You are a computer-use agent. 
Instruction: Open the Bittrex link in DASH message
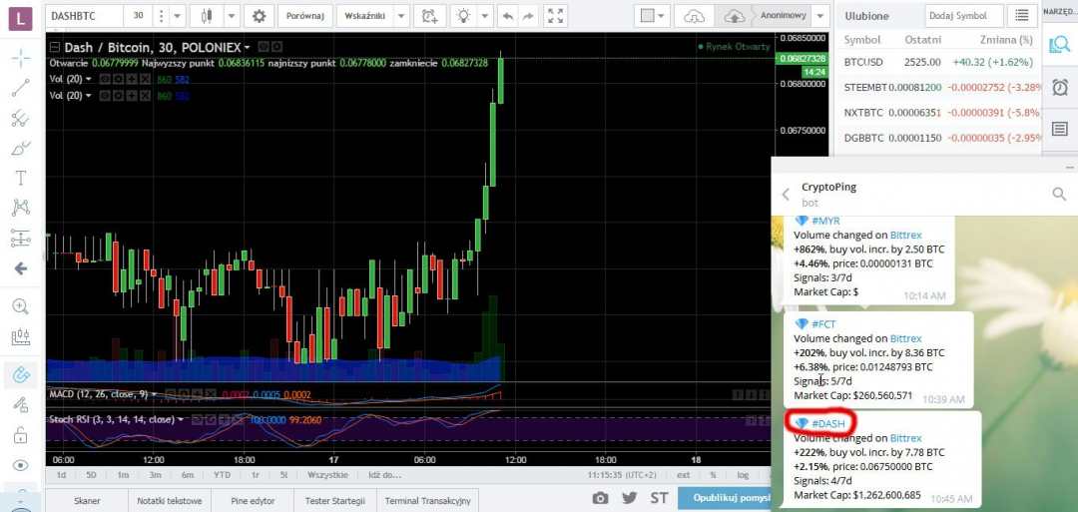pyautogui.click(x=905, y=438)
